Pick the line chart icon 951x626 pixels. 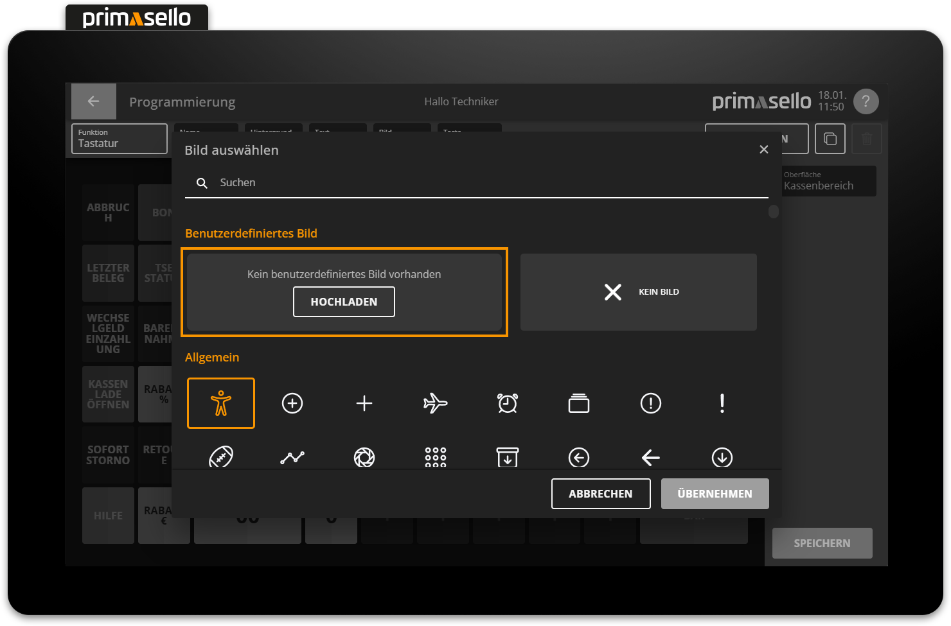point(292,457)
